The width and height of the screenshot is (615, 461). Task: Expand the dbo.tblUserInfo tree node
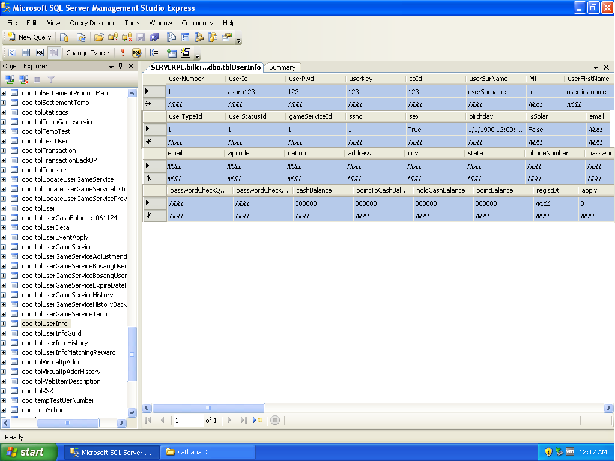[x=4, y=324]
